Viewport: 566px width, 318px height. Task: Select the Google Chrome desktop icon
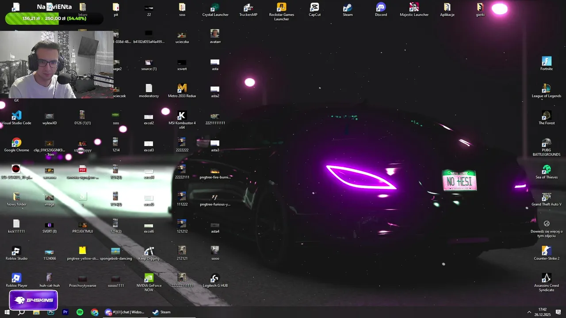coord(16,145)
